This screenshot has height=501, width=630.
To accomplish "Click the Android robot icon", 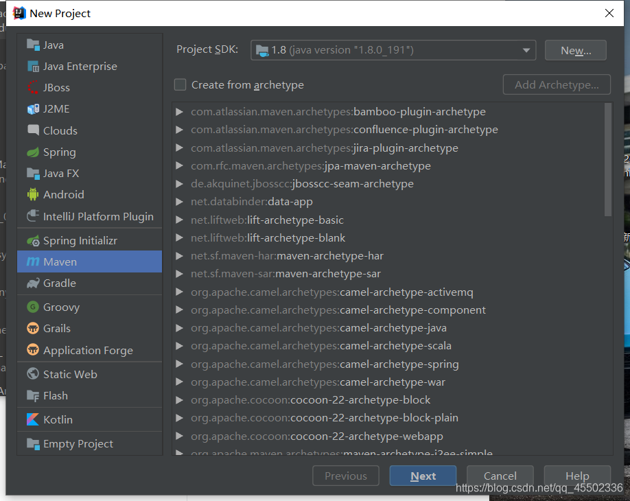I will 33,194.
